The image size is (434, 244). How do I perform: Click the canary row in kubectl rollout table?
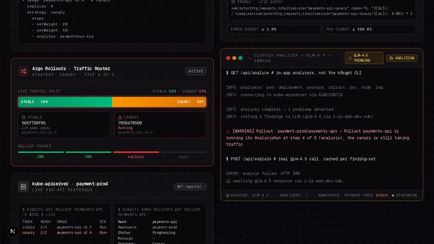point(64,232)
